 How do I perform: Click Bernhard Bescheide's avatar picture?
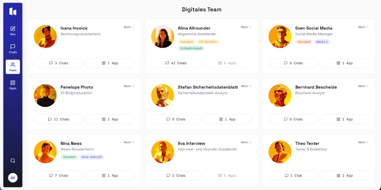coord(280,95)
